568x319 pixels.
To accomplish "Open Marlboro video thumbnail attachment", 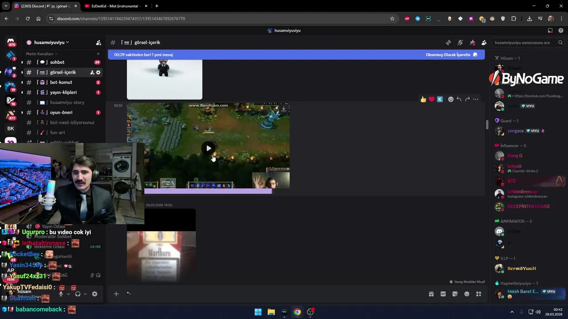I will click(161, 245).
